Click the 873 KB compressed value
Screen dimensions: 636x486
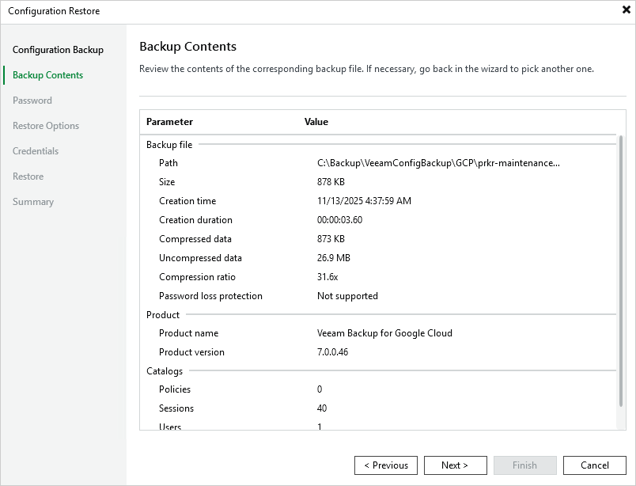[331, 239]
